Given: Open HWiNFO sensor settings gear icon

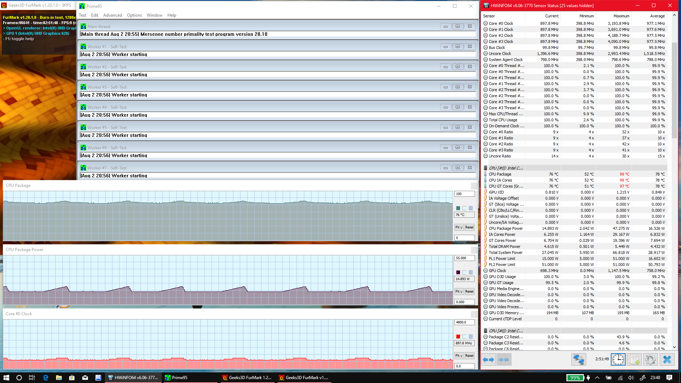Looking at the screenshot, I should tap(650, 360).
